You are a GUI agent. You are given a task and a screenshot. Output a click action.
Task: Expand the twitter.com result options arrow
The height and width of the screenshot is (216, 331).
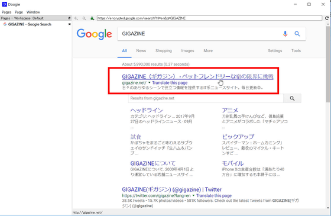[x=193, y=195]
